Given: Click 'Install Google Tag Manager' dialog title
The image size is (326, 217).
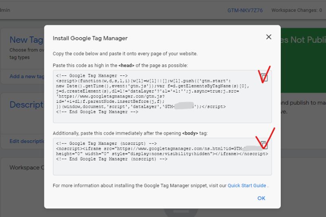Looking at the screenshot, I should tap(90, 38).
